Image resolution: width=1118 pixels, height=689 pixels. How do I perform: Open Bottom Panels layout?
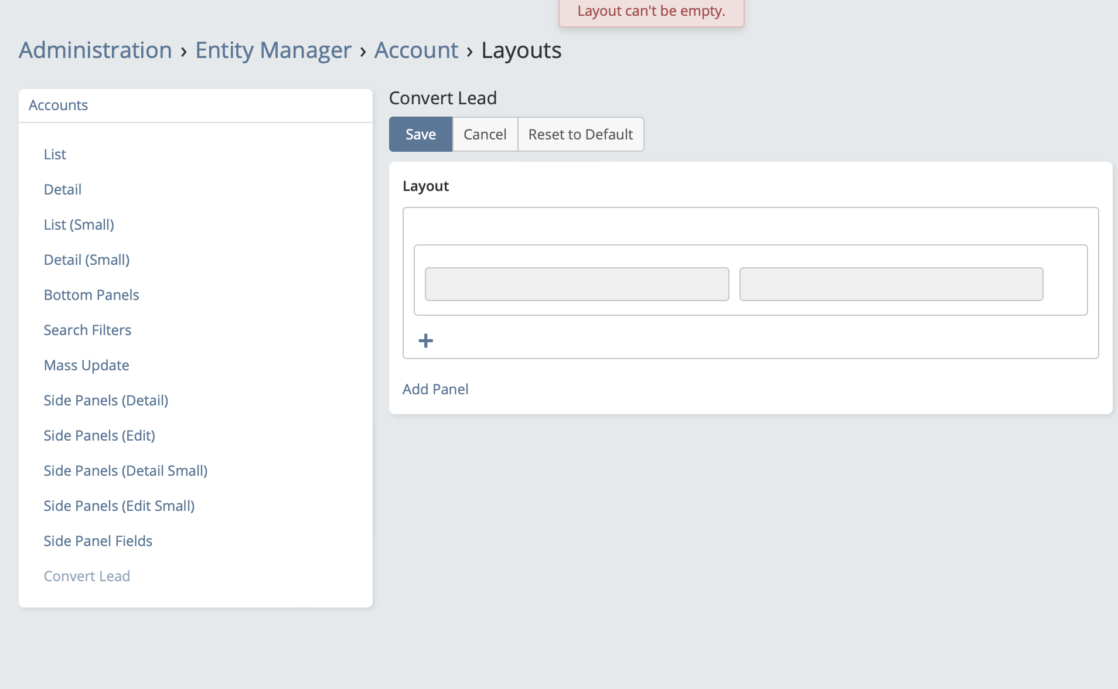91,295
